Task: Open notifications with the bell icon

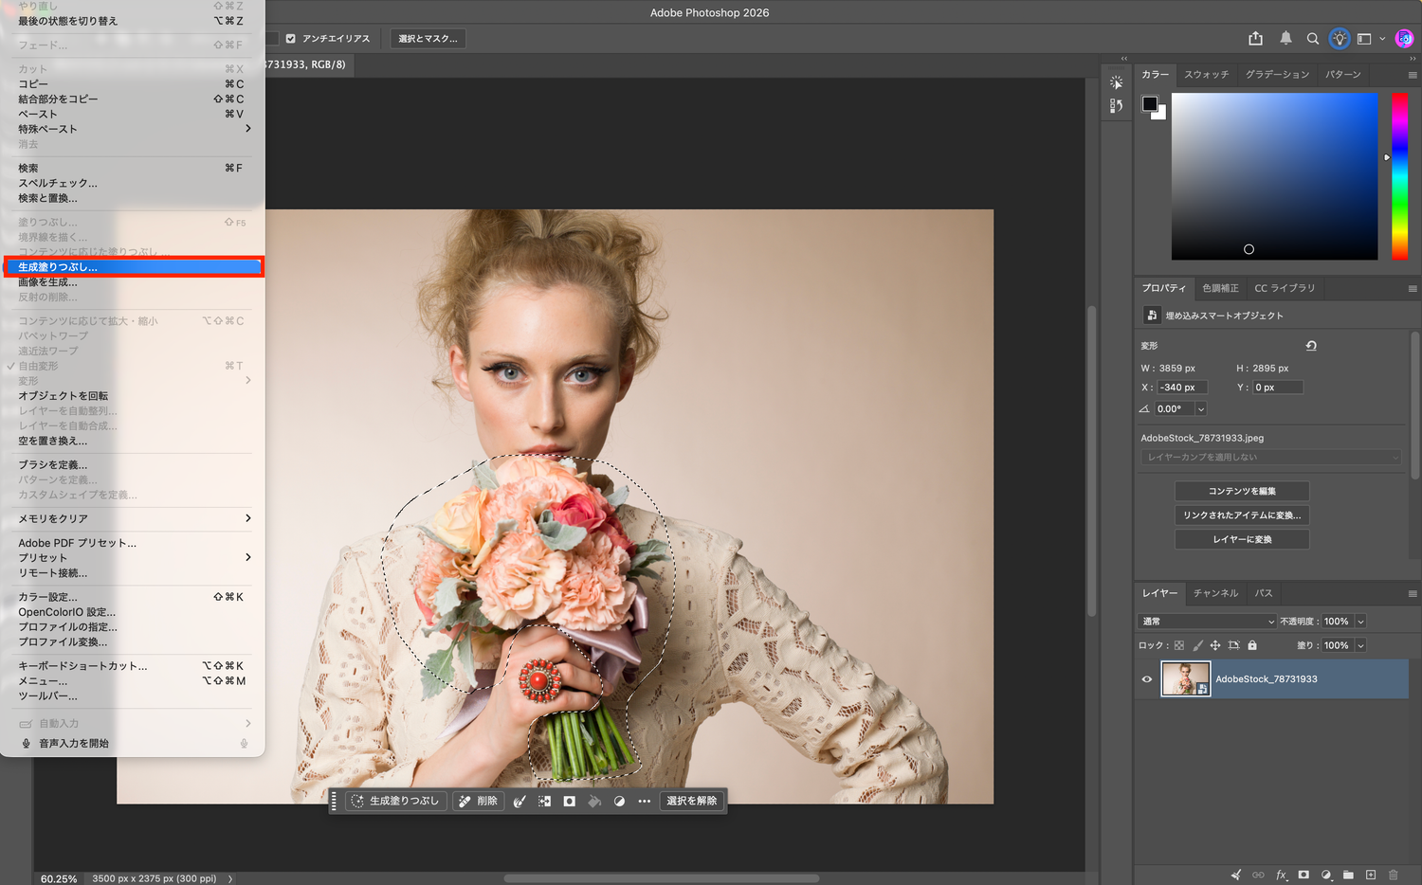Action: click(x=1285, y=38)
